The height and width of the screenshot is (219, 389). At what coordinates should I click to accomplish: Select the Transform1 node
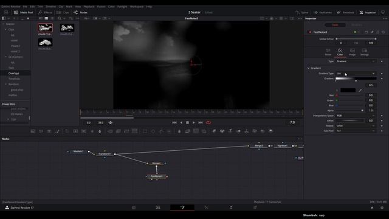(x=105, y=154)
